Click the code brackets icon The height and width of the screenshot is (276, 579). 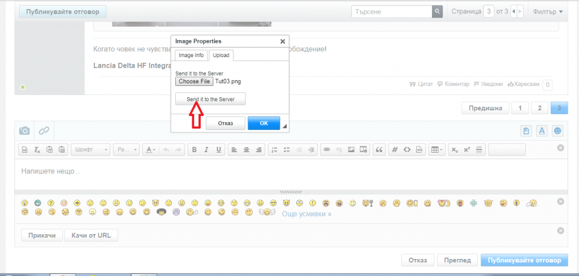coord(407,150)
